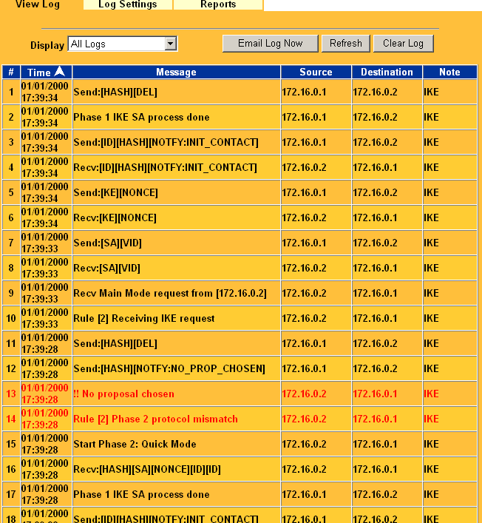482x523 pixels.
Task: Click source 172.16.0.2 in row 16
Action: [304, 469]
